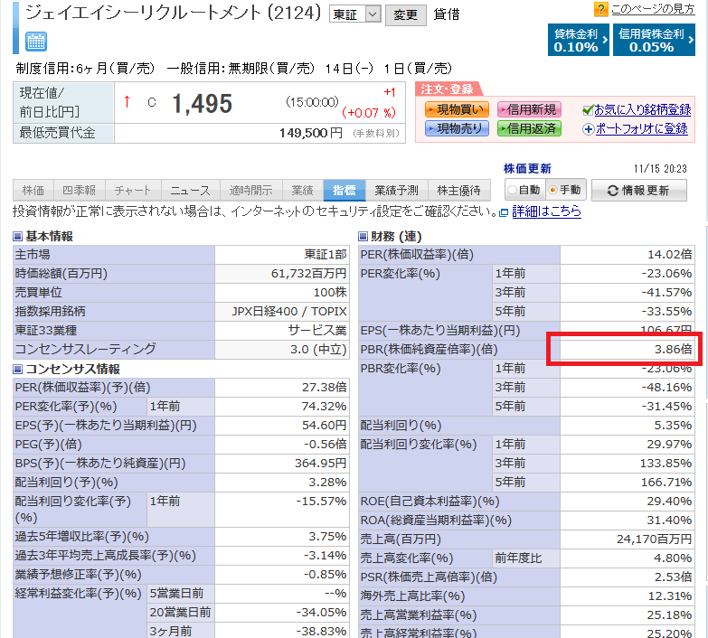The image size is (708, 638).
Task: Click the 業績予想修正率 value -0.85%
Action: click(x=326, y=575)
